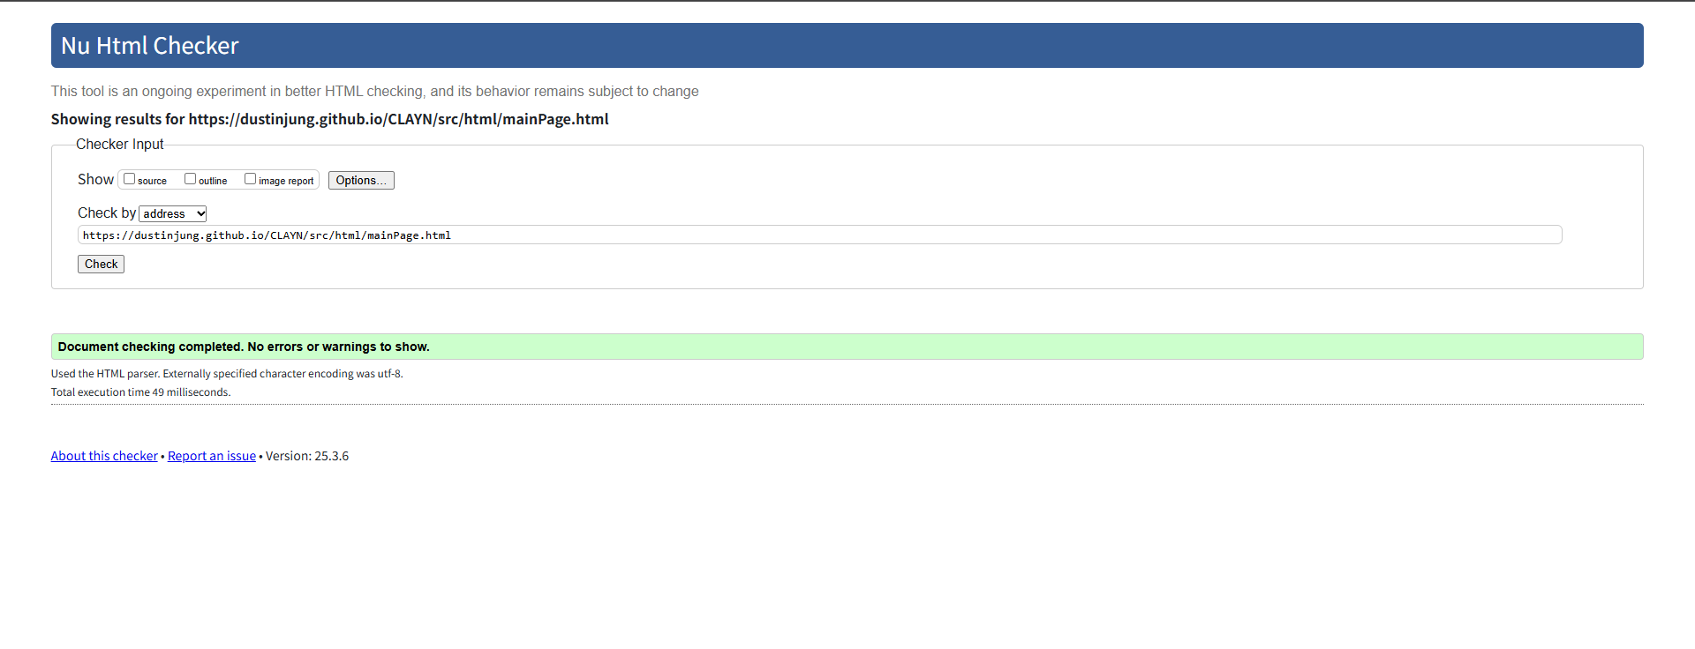Click the 'Used the HTML parser' info line
The width and height of the screenshot is (1695, 649).
pyautogui.click(x=227, y=374)
